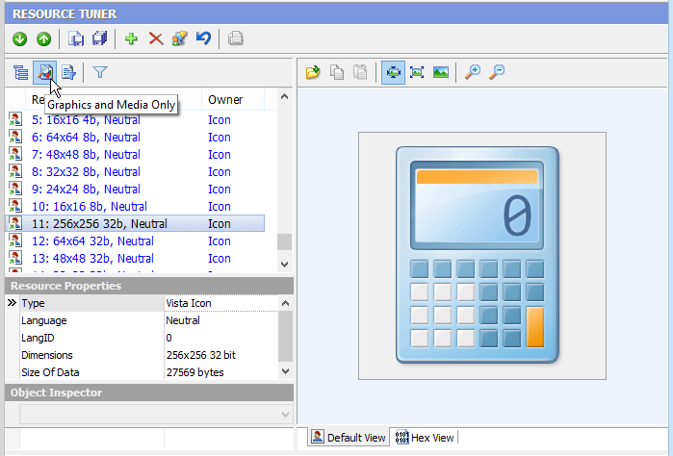This screenshot has width=673, height=456.
Task: Click the red X delete resource icon
Action: point(156,38)
